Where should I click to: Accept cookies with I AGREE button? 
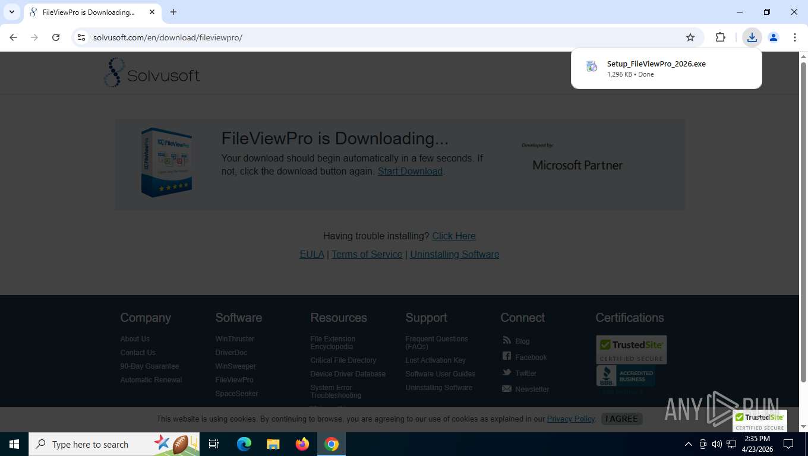tap(621, 419)
